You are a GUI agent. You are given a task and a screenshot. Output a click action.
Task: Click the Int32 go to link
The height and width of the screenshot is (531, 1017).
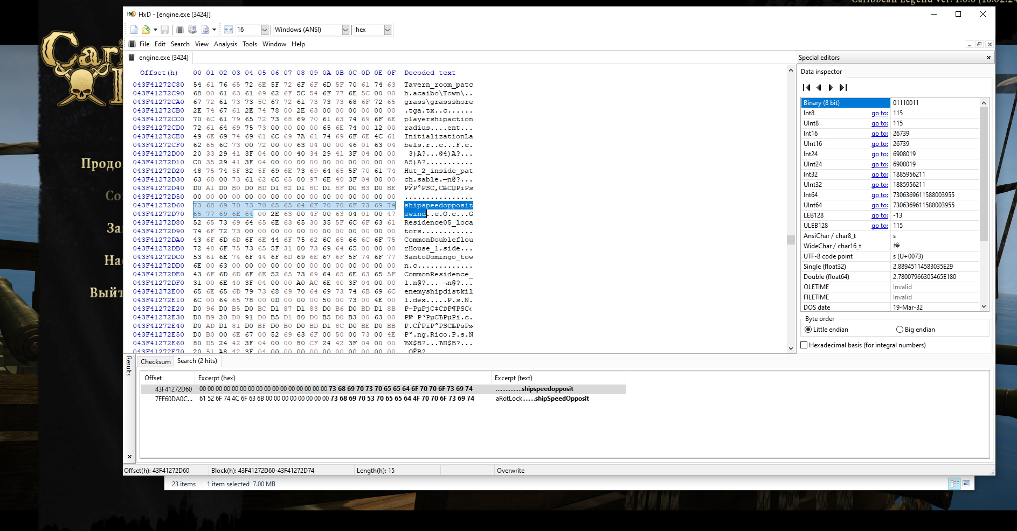click(880, 174)
